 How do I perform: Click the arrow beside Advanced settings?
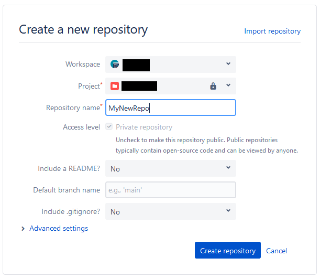coord(23,229)
